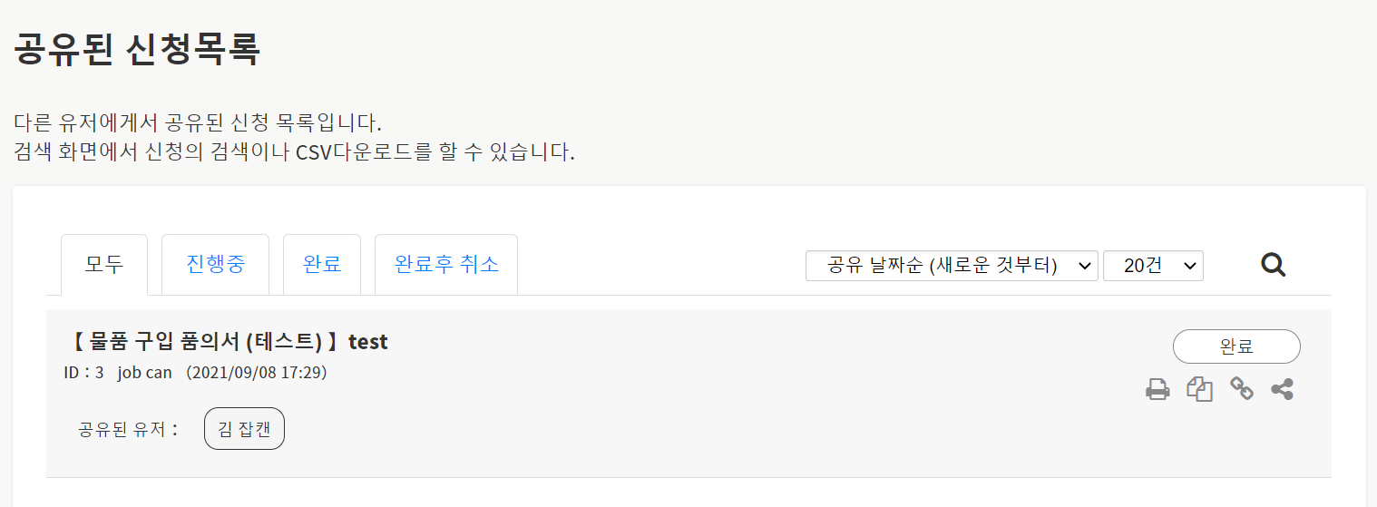This screenshot has width=1377, height=507.
Task: Click the chain link icon
Action: 1241,389
